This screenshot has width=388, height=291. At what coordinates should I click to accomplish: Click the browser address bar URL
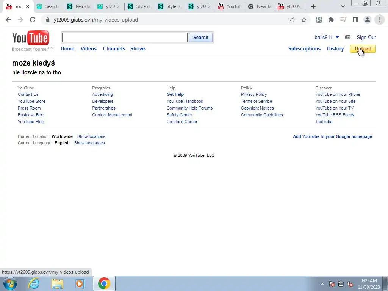96,20
